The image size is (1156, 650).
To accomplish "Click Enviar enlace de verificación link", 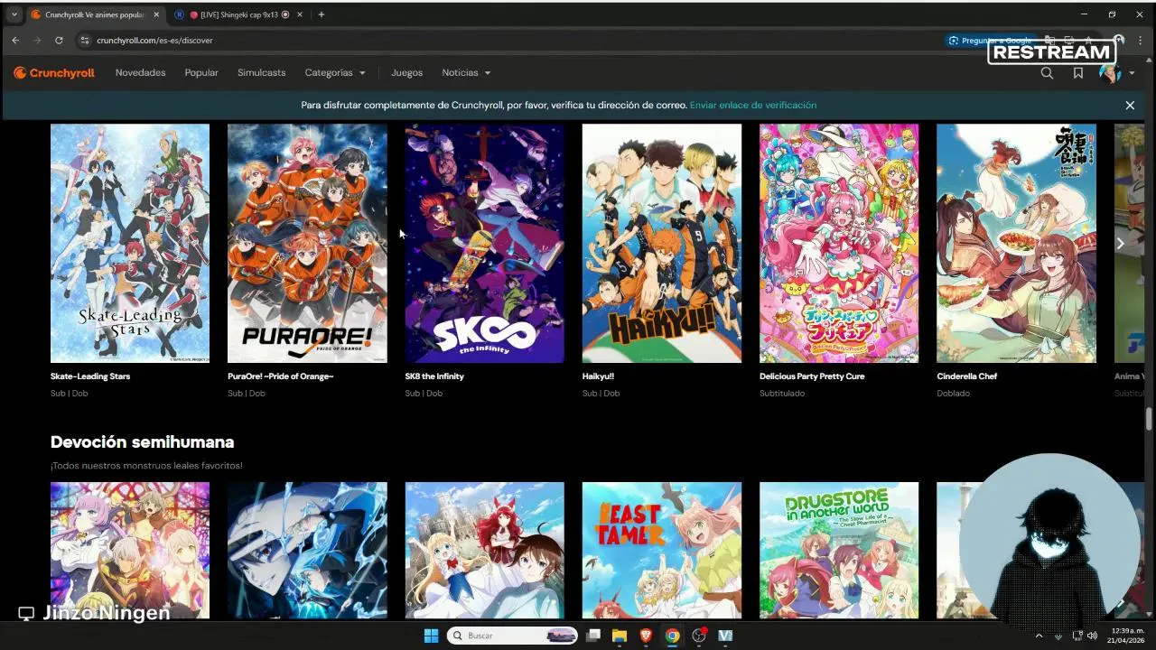I will coord(753,105).
